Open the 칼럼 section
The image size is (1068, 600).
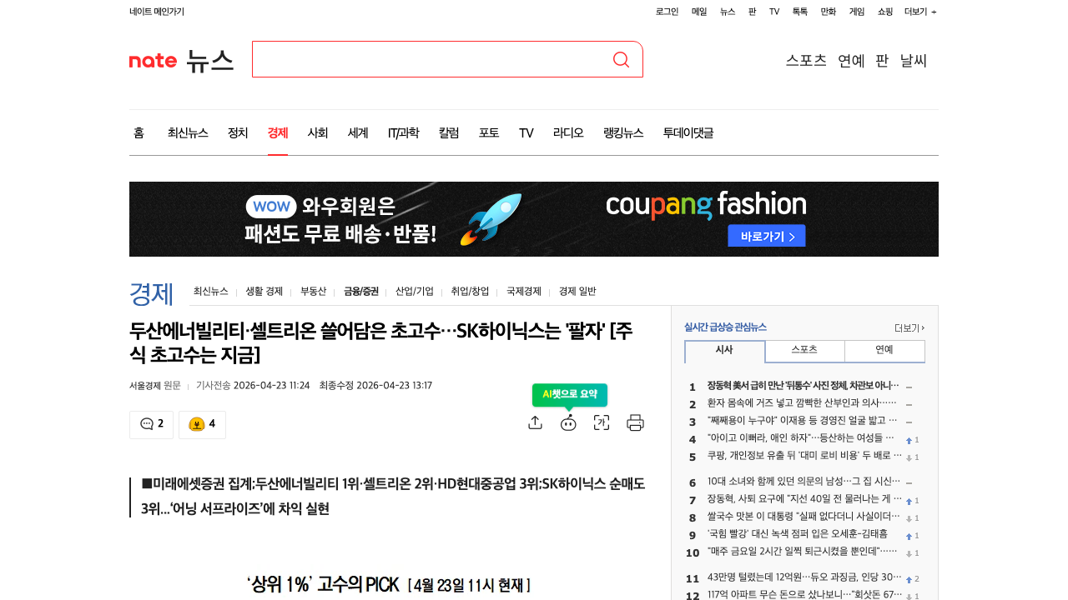click(449, 132)
